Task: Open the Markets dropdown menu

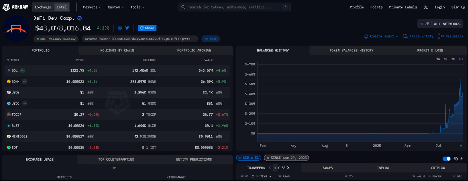Action: click(92, 7)
